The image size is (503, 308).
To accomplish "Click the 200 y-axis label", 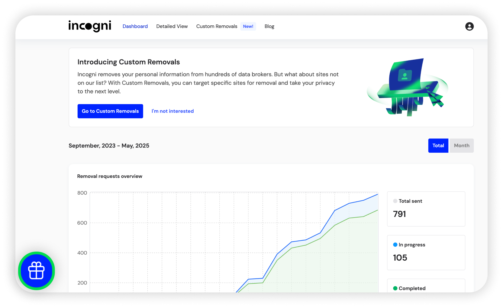I will (x=82, y=283).
